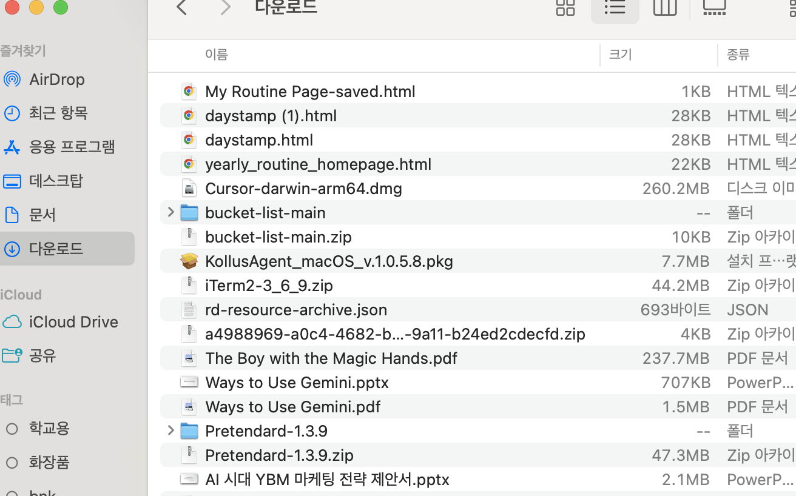Image resolution: width=796 pixels, height=496 pixels.
Task: Click the forward navigation arrow
Action: pos(225,8)
